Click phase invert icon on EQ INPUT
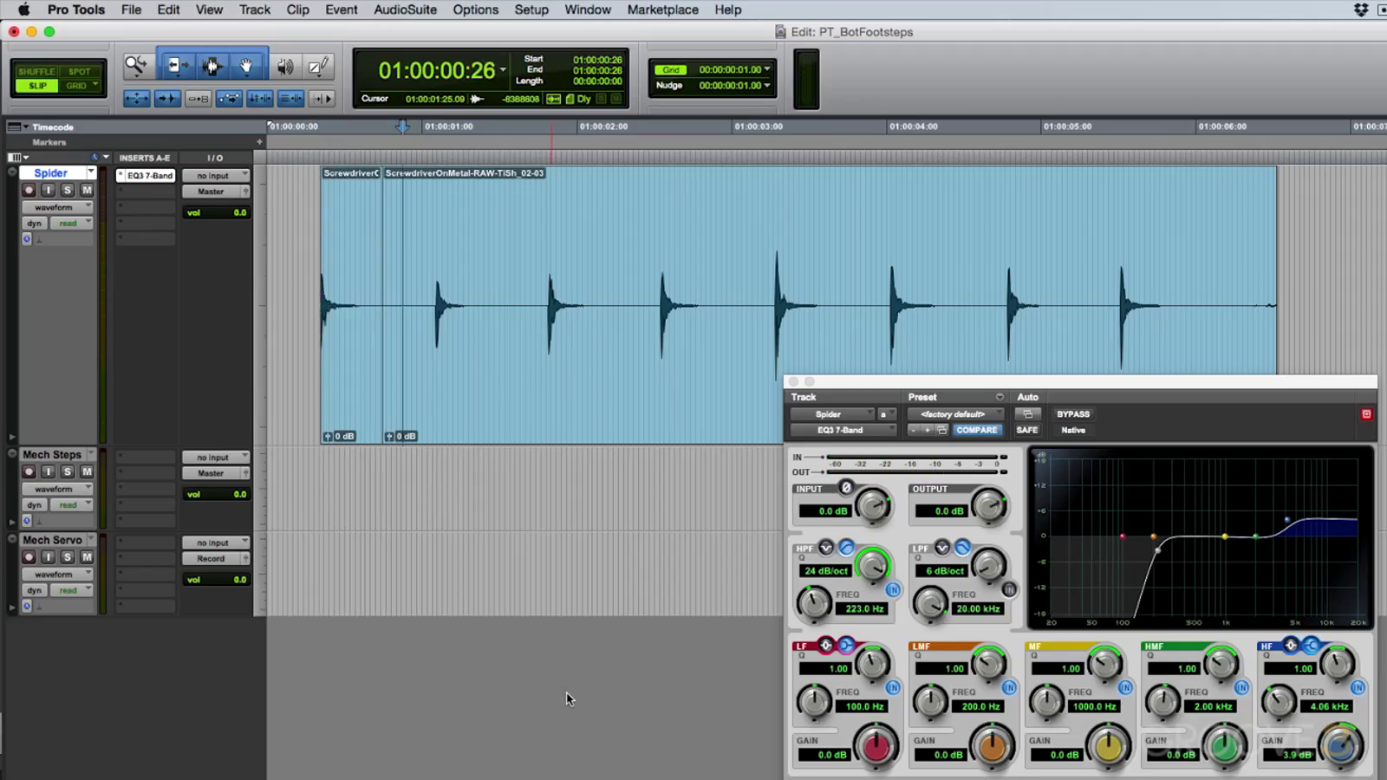 click(x=846, y=488)
